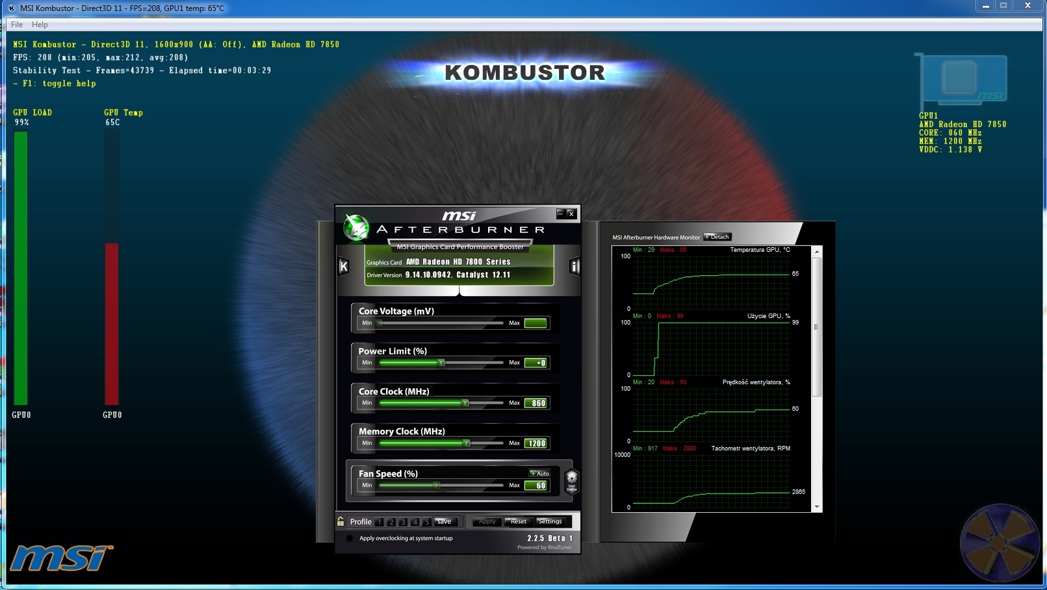Click the Memory Clock slider handle
Screen dimensions: 1047x590
[x=467, y=443]
